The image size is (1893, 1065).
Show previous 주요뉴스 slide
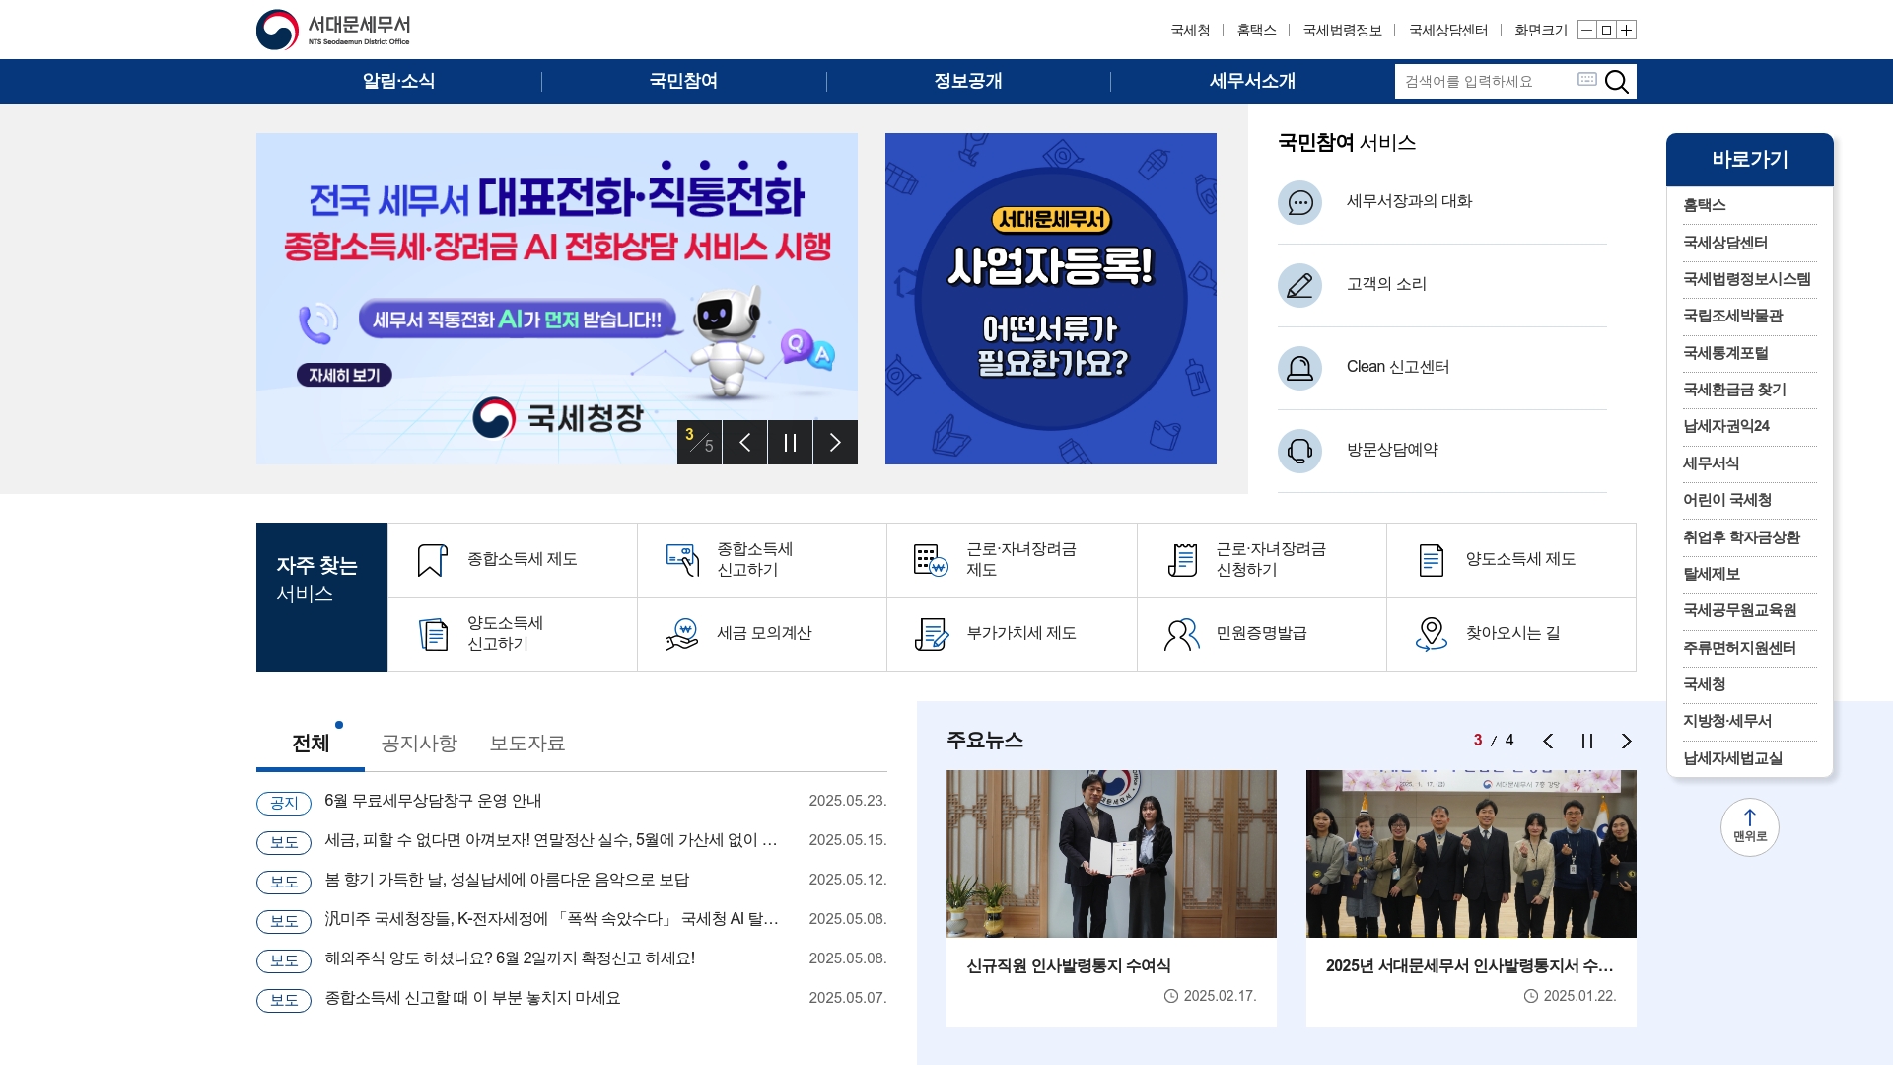(1548, 741)
